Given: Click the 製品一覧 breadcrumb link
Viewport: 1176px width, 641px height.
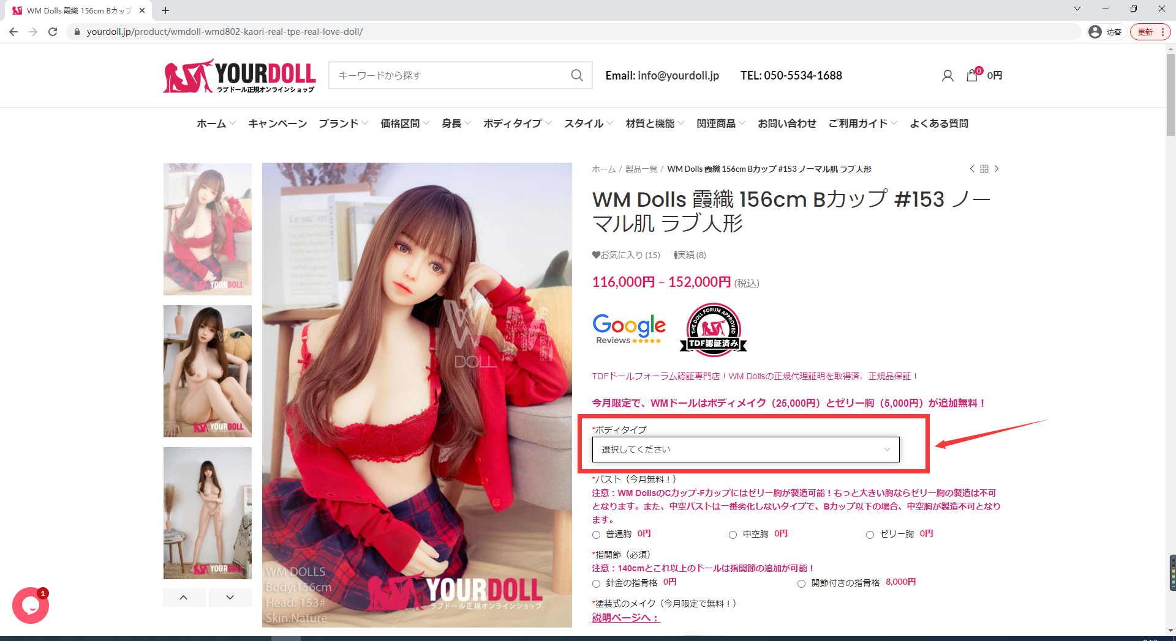Looking at the screenshot, I should click(641, 169).
